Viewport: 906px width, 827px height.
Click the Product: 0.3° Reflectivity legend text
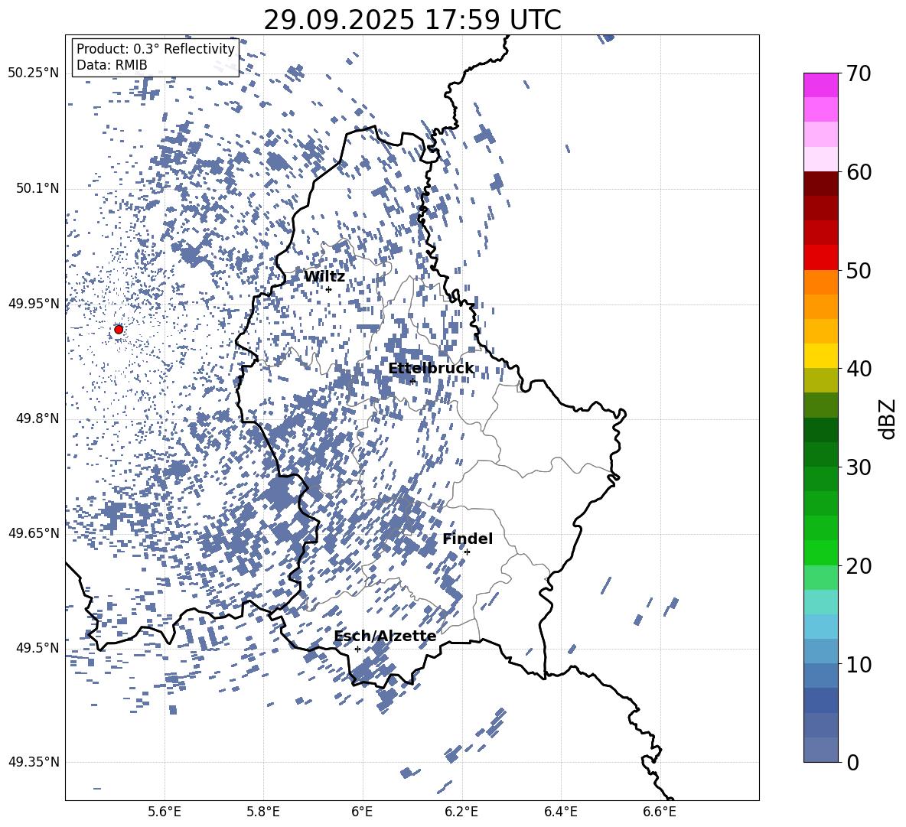tap(155, 49)
